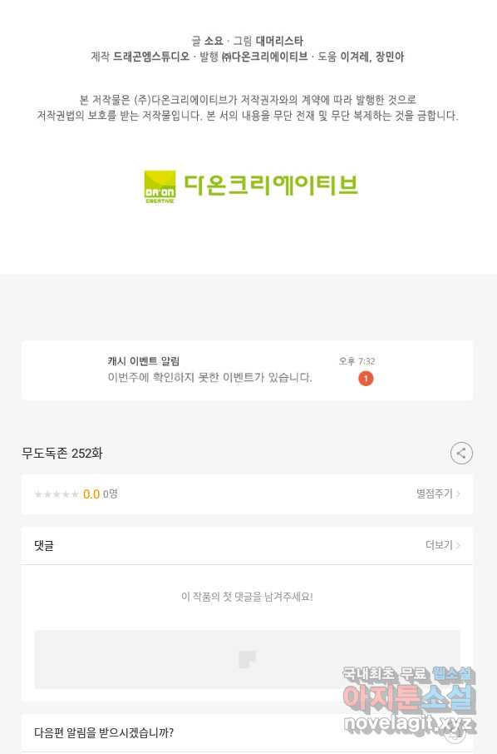
Task: Expand comments with the 더보기 chevron
Action: (x=443, y=545)
